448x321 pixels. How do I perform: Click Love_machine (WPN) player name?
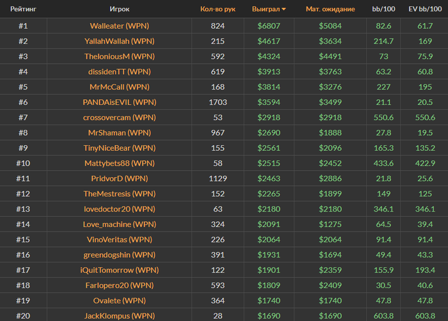119,224
